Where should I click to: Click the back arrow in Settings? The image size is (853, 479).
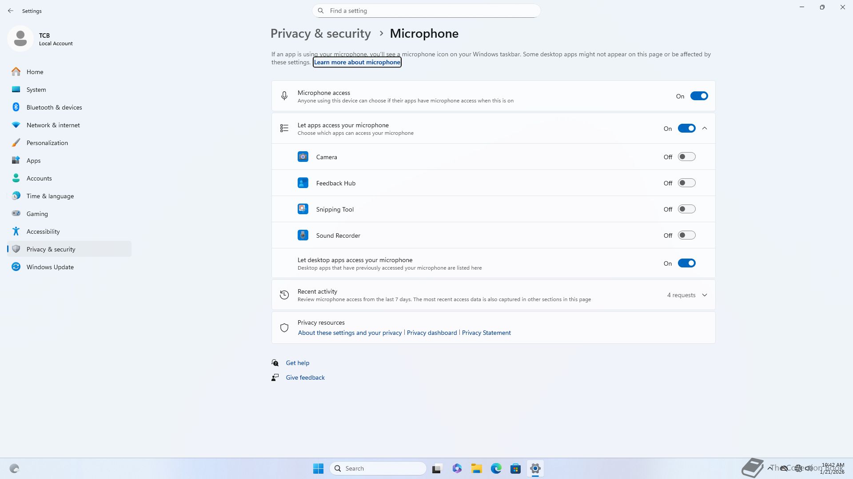click(11, 11)
